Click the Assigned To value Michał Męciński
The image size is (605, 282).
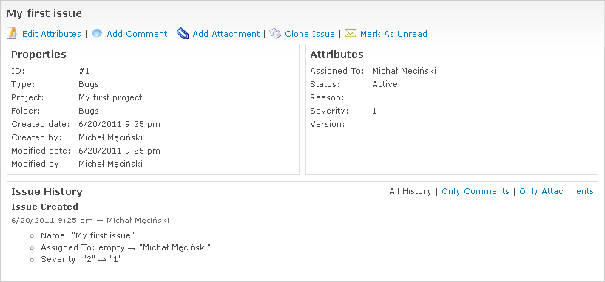(404, 71)
